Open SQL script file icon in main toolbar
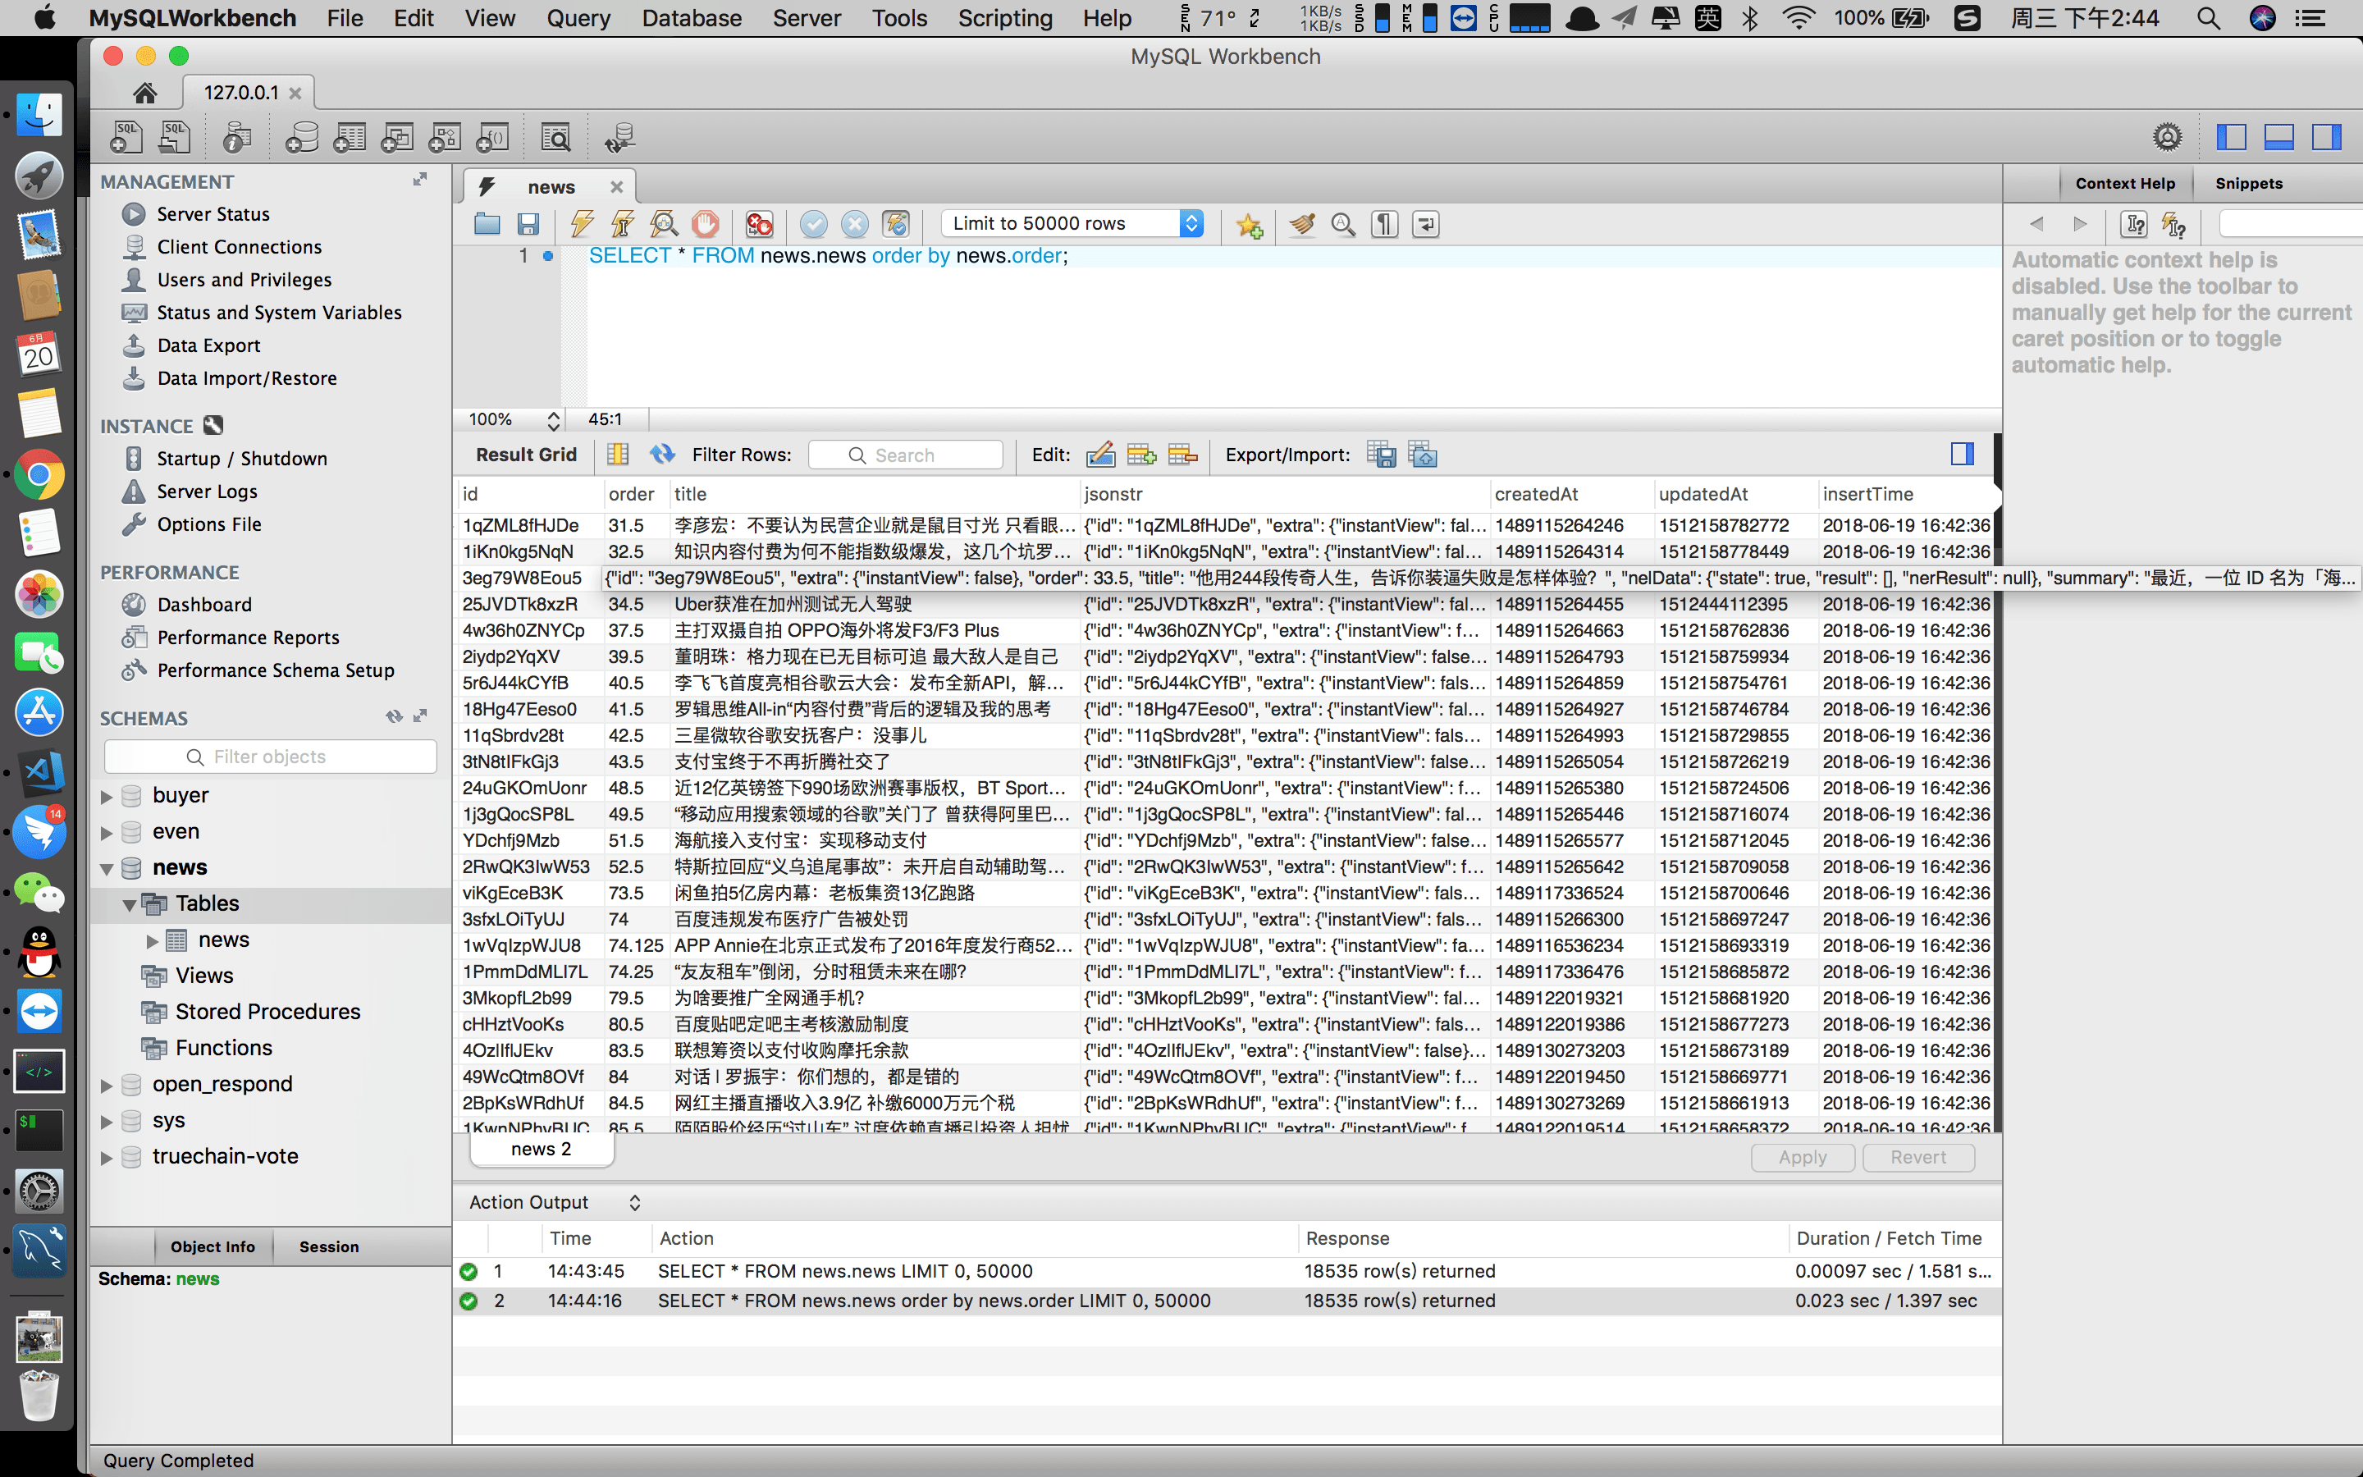2363x1477 pixels. tap(175, 138)
